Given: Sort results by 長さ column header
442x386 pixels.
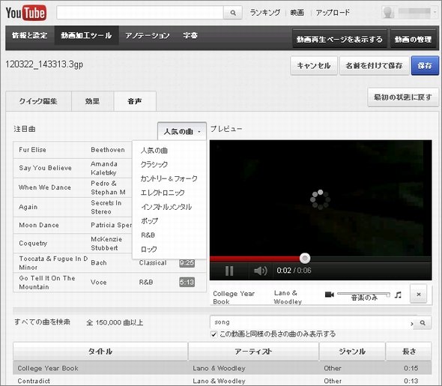Looking at the screenshot, I should point(409,352).
